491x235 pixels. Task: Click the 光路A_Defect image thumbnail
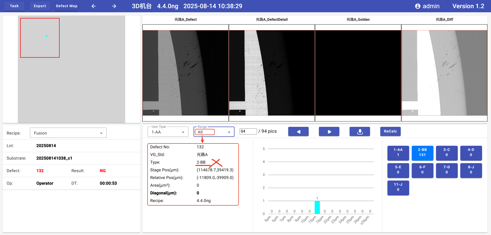[x=185, y=73]
